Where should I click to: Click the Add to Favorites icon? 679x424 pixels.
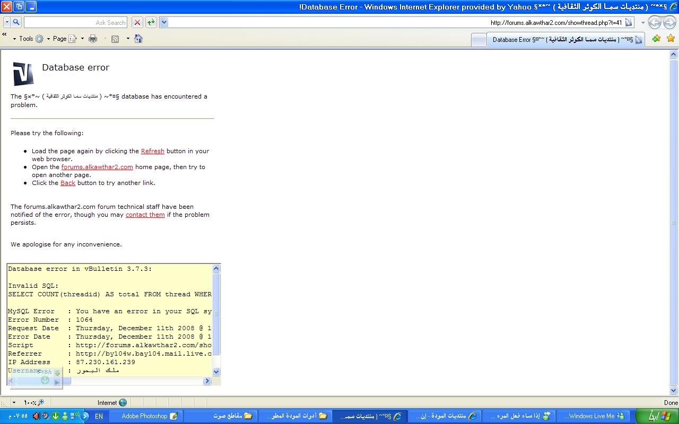(656, 39)
